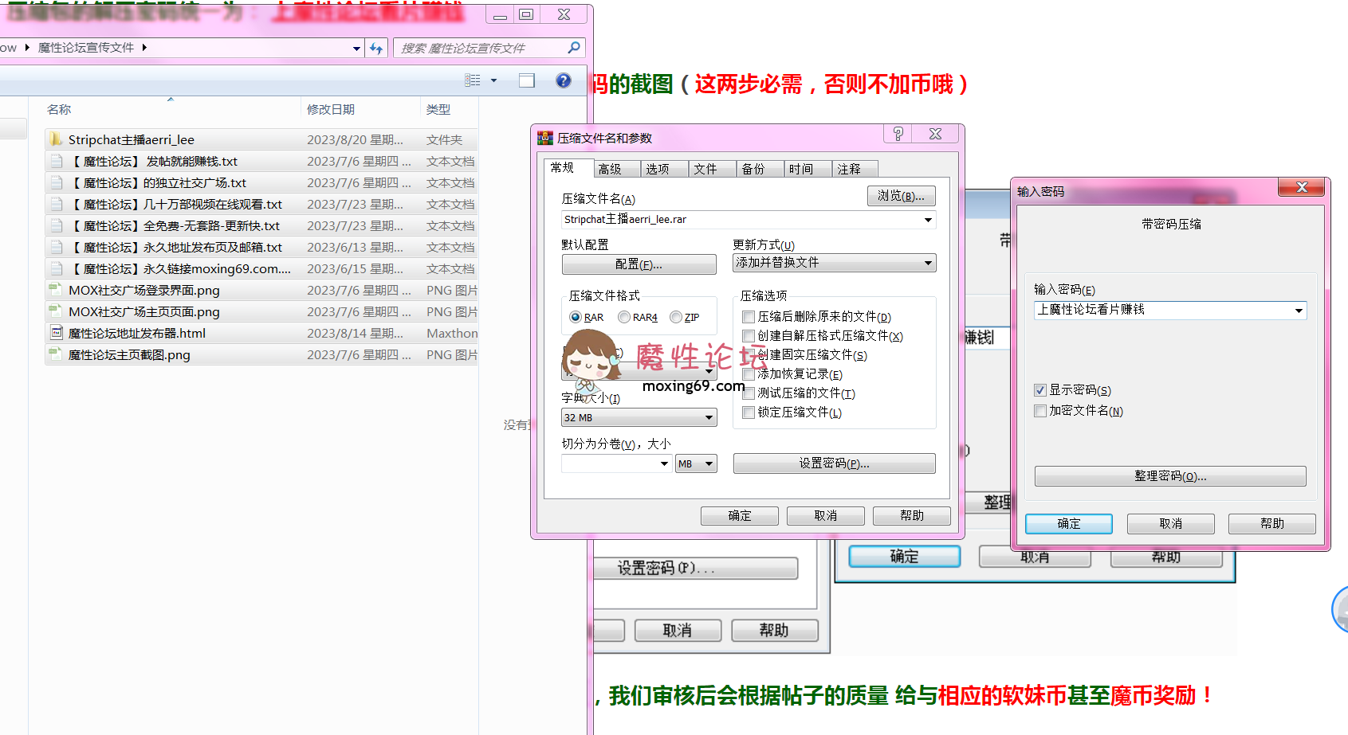Enable 创建自解压格式压缩文件 option
The height and width of the screenshot is (735, 1348).
click(x=748, y=336)
